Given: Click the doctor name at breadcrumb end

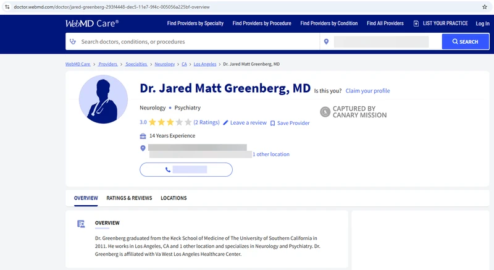Looking at the screenshot, I should point(251,64).
